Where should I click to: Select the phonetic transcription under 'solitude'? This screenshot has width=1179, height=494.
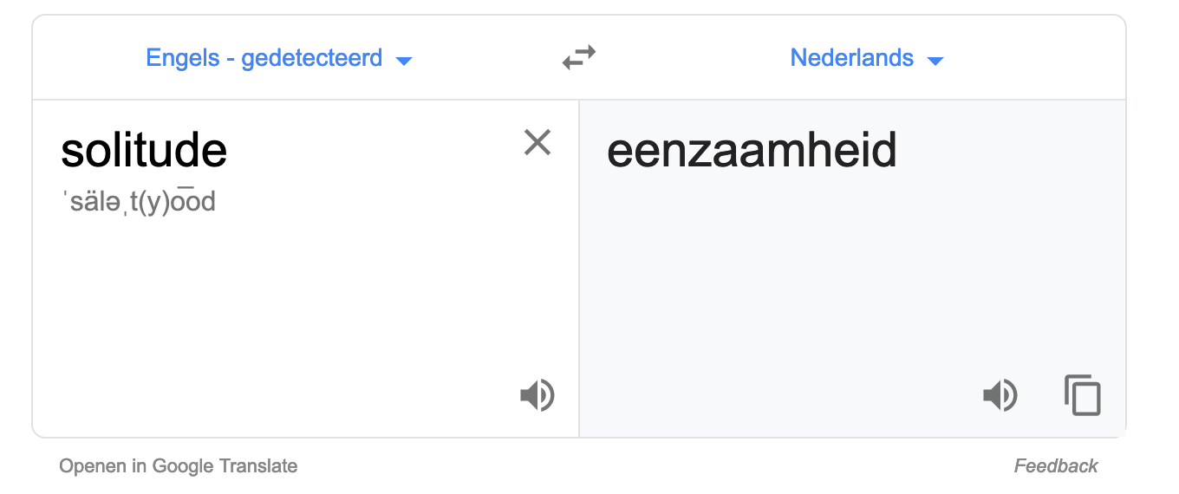(138, 203)
